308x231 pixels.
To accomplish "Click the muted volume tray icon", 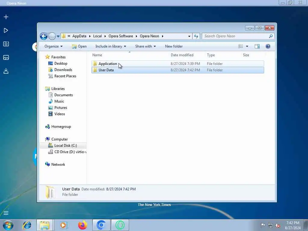I will coord(278,226).
